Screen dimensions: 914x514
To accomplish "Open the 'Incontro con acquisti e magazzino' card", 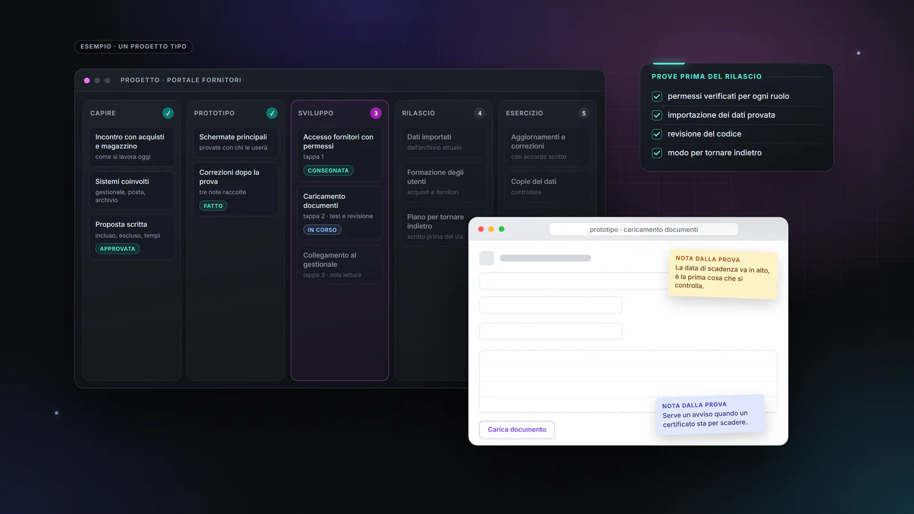I will [x=132, y=147].
